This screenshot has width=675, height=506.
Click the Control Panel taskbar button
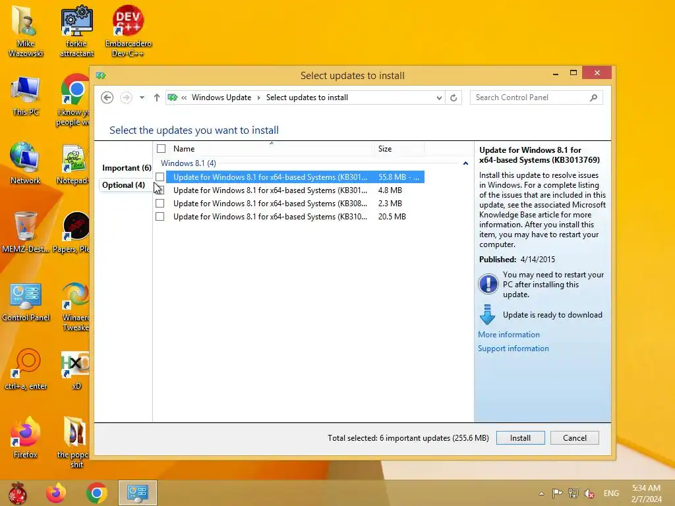[x=138, y=493]
